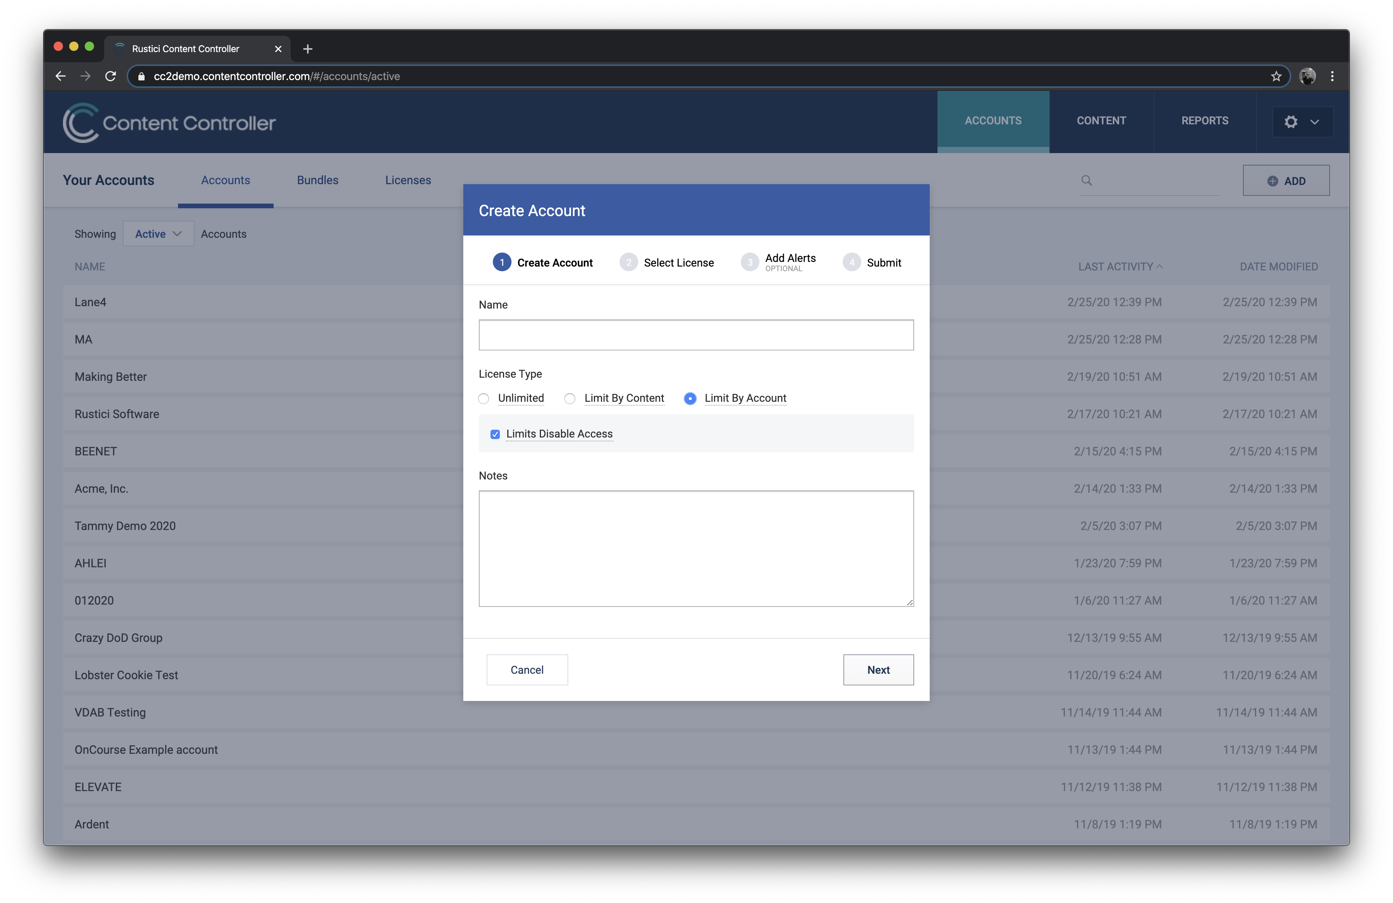
Task: Click wizard step 4 Submit
Action: [872, 262]
